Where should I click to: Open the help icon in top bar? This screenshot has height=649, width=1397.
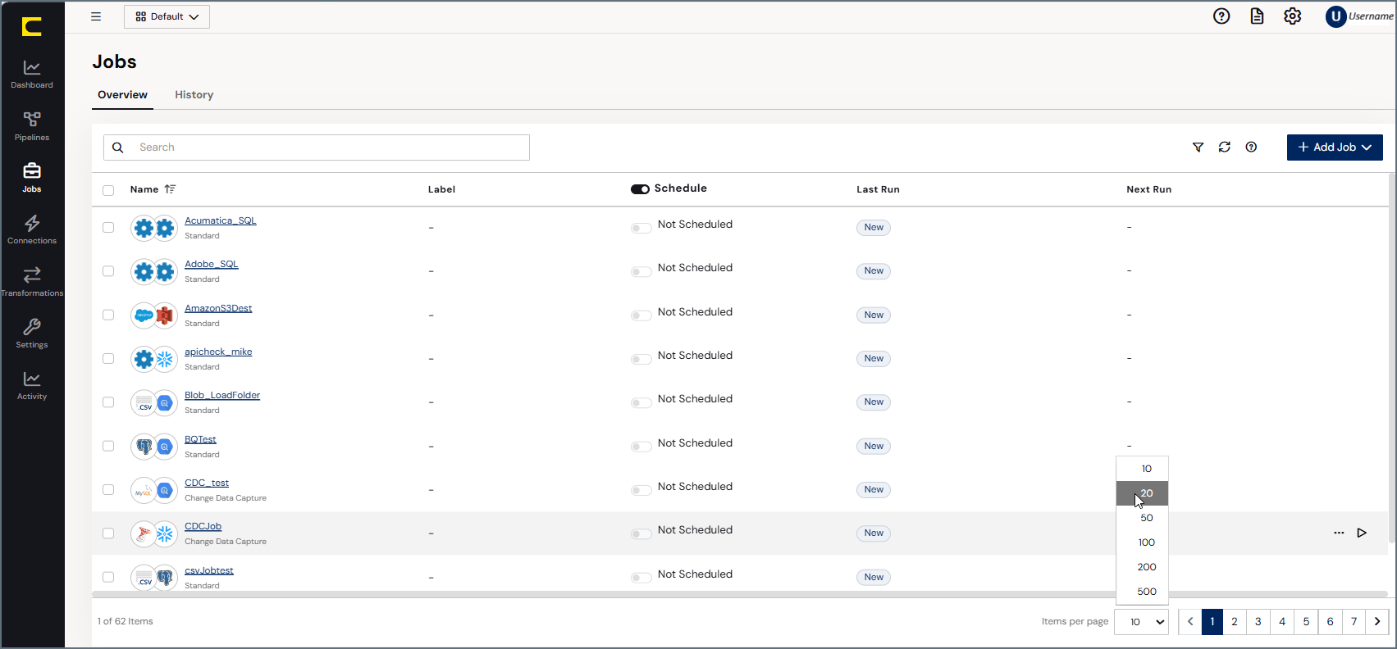click(1221, 16)
